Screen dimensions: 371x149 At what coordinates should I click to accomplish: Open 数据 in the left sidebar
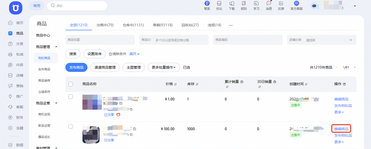[16, 145]
